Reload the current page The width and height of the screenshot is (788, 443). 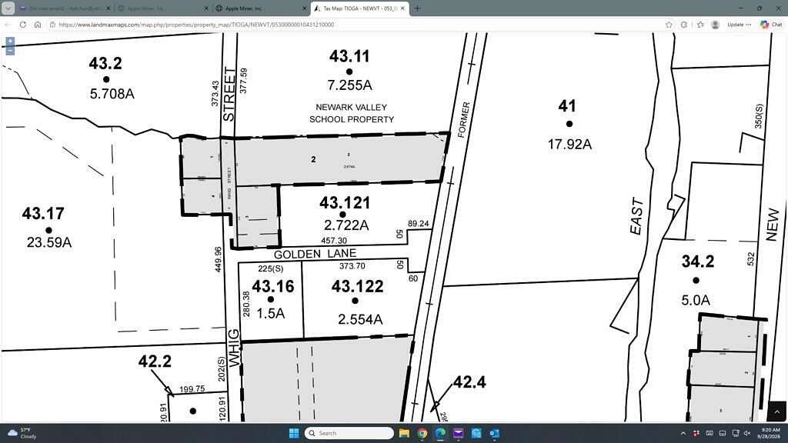point(23,24)
